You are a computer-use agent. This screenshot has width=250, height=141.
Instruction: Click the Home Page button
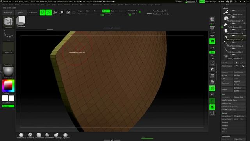point(8,13)
